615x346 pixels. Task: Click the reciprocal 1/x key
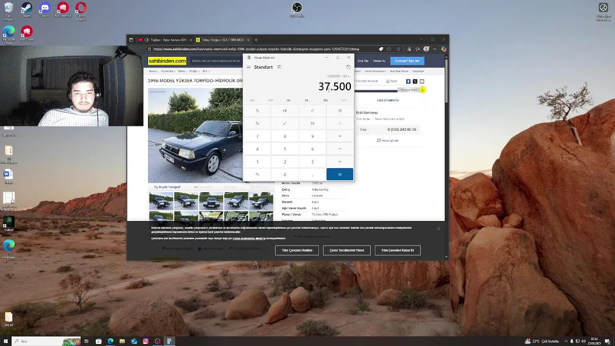tap(258, 124)
